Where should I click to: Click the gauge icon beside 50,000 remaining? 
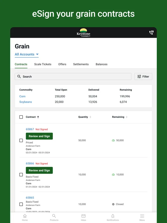tap(113, 141)
